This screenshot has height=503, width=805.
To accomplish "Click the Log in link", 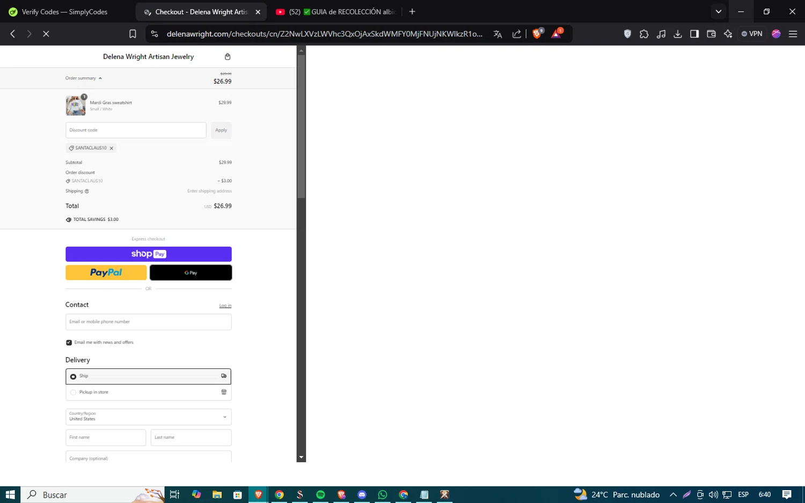I will click(225, 306).
